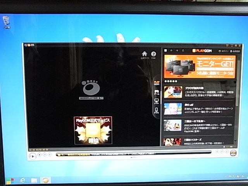Image resolution: width=248 pixels, height=186 pixels.
Task: Click the third small round button right of ticker
Action: click(x=227, y=152)
